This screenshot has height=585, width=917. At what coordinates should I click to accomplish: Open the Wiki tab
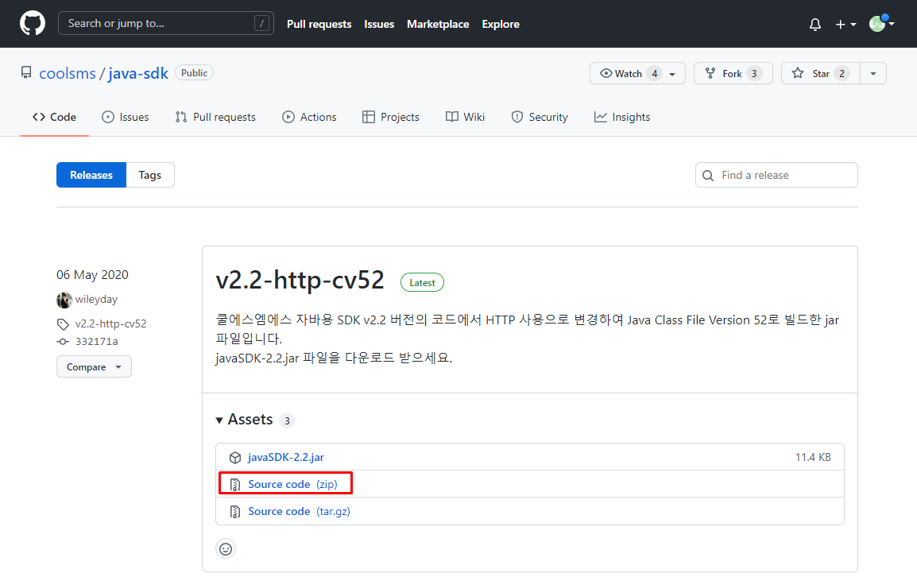[x=465, y=117]
